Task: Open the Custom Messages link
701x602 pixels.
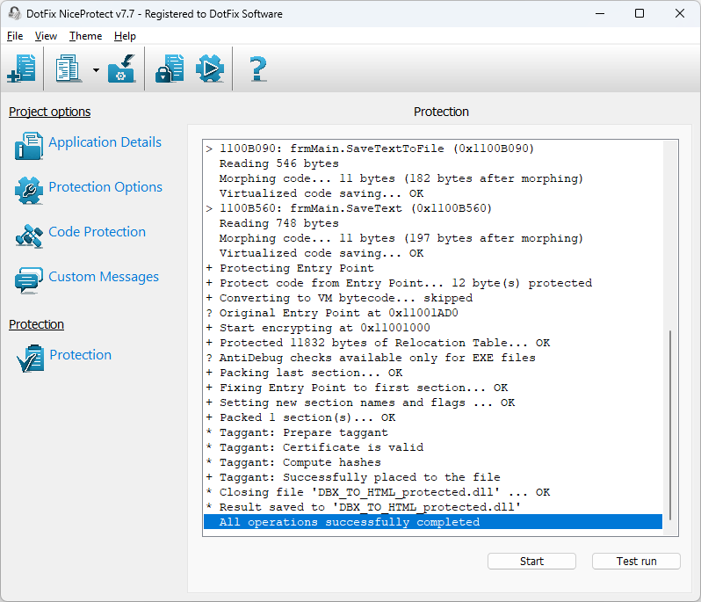Action: [x=104, y=277]
